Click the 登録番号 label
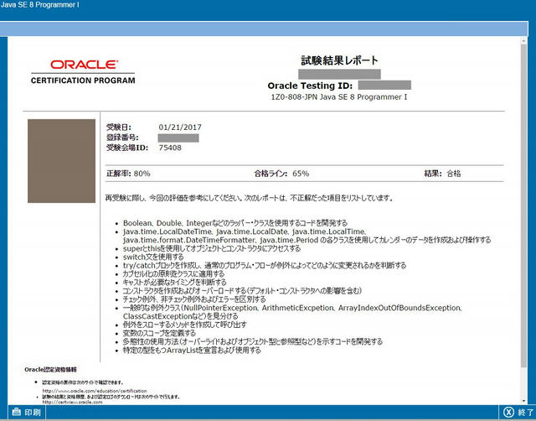This screenshot has height=421, width=536. (122, 138)
